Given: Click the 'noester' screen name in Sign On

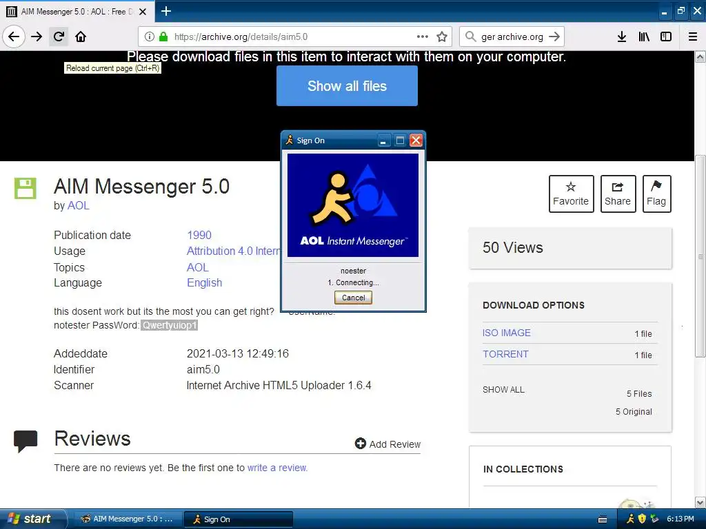Looking at the screenshot, I should click(353, 271).
